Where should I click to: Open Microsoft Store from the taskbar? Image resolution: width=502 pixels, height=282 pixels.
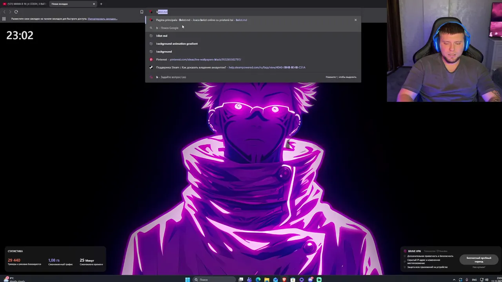[293, 279]
